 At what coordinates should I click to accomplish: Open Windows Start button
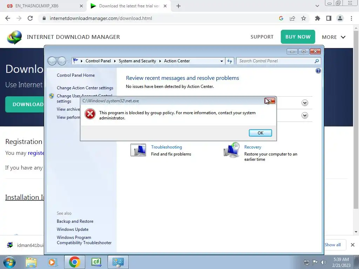coord(9,262)
